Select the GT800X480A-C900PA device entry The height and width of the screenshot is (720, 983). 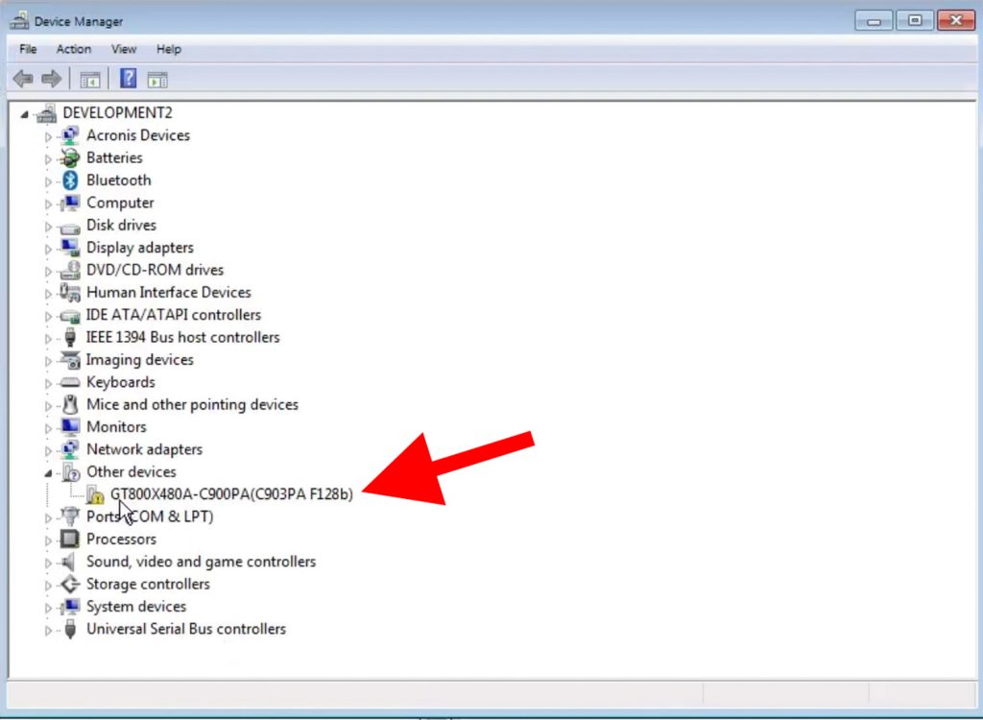pos(231,494)
